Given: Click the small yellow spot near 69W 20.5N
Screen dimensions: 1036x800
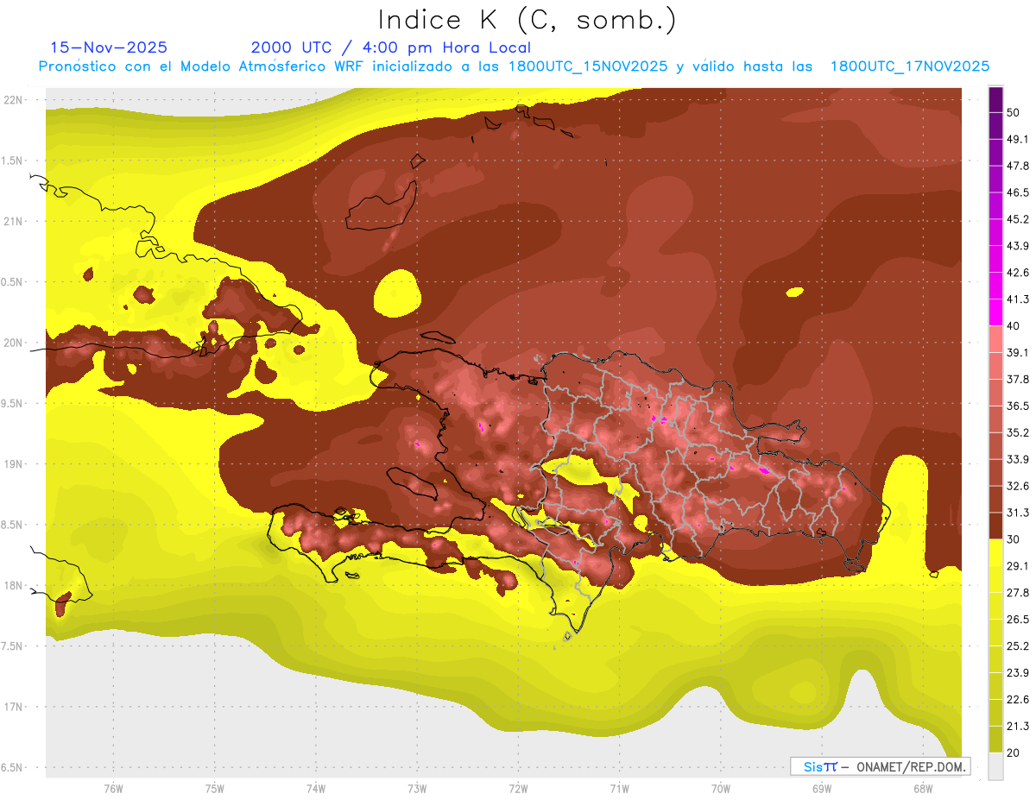Looking at the screenshot, I should coord(793,292).
